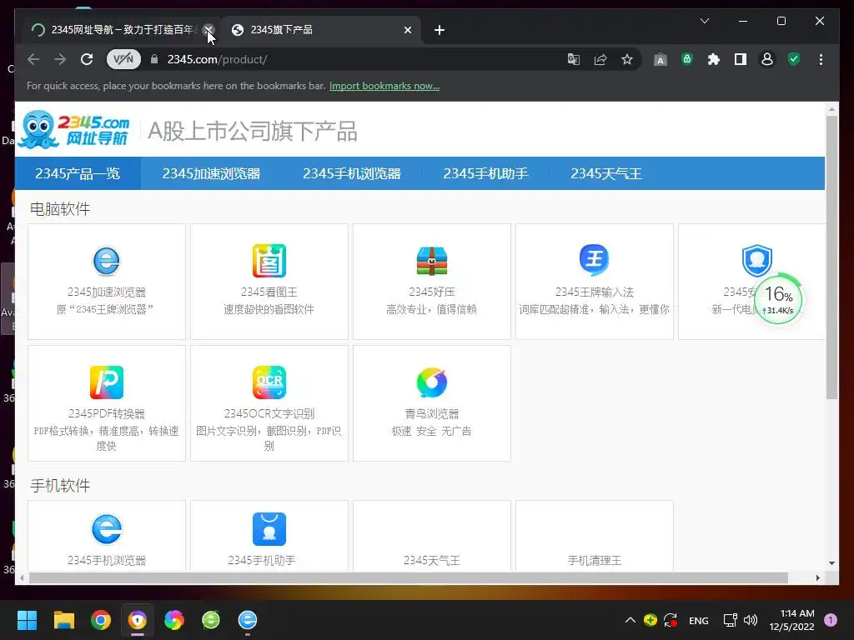Open the 2345手机浏览器 icon
Viewport: 854px width, 640px height.
(x=106, y=529)
